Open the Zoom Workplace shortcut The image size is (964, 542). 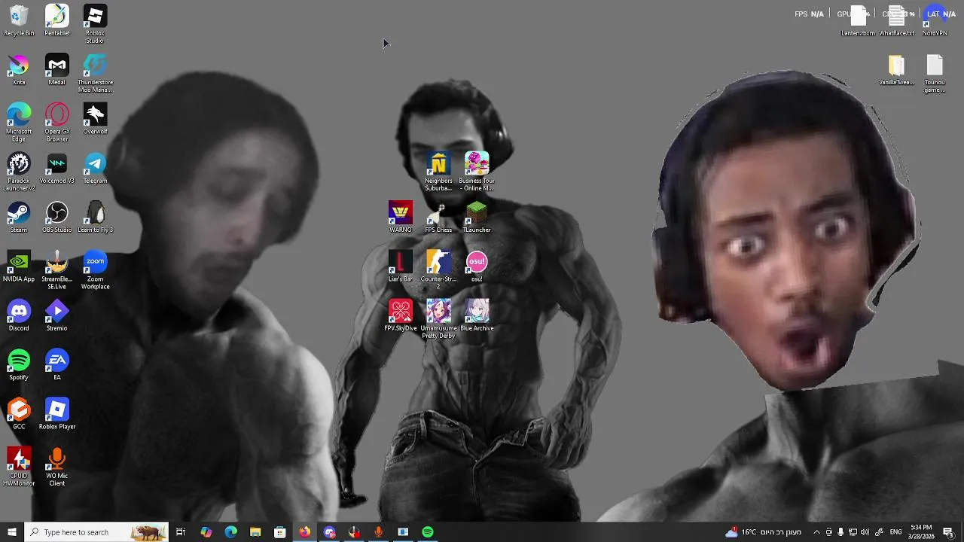pos(95,270)
